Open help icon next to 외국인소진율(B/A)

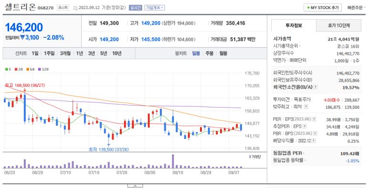click(x=316, y=87)
